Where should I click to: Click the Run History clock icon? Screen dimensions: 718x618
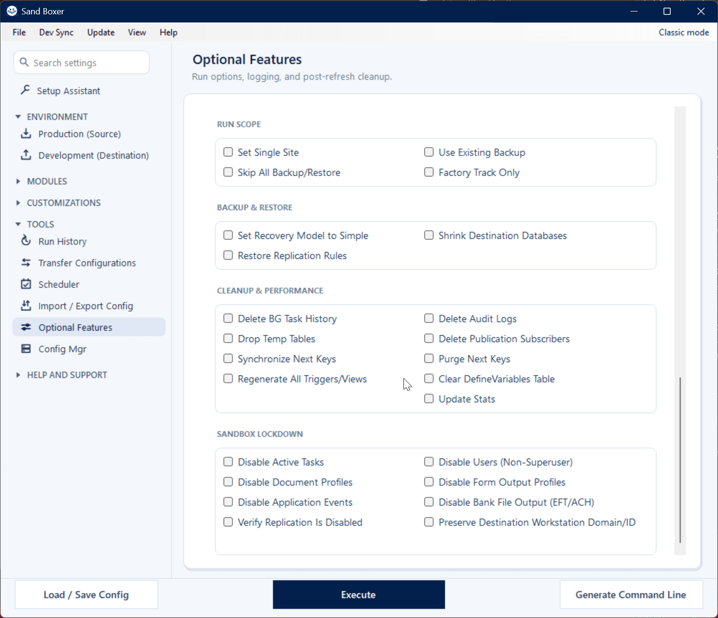26,240
